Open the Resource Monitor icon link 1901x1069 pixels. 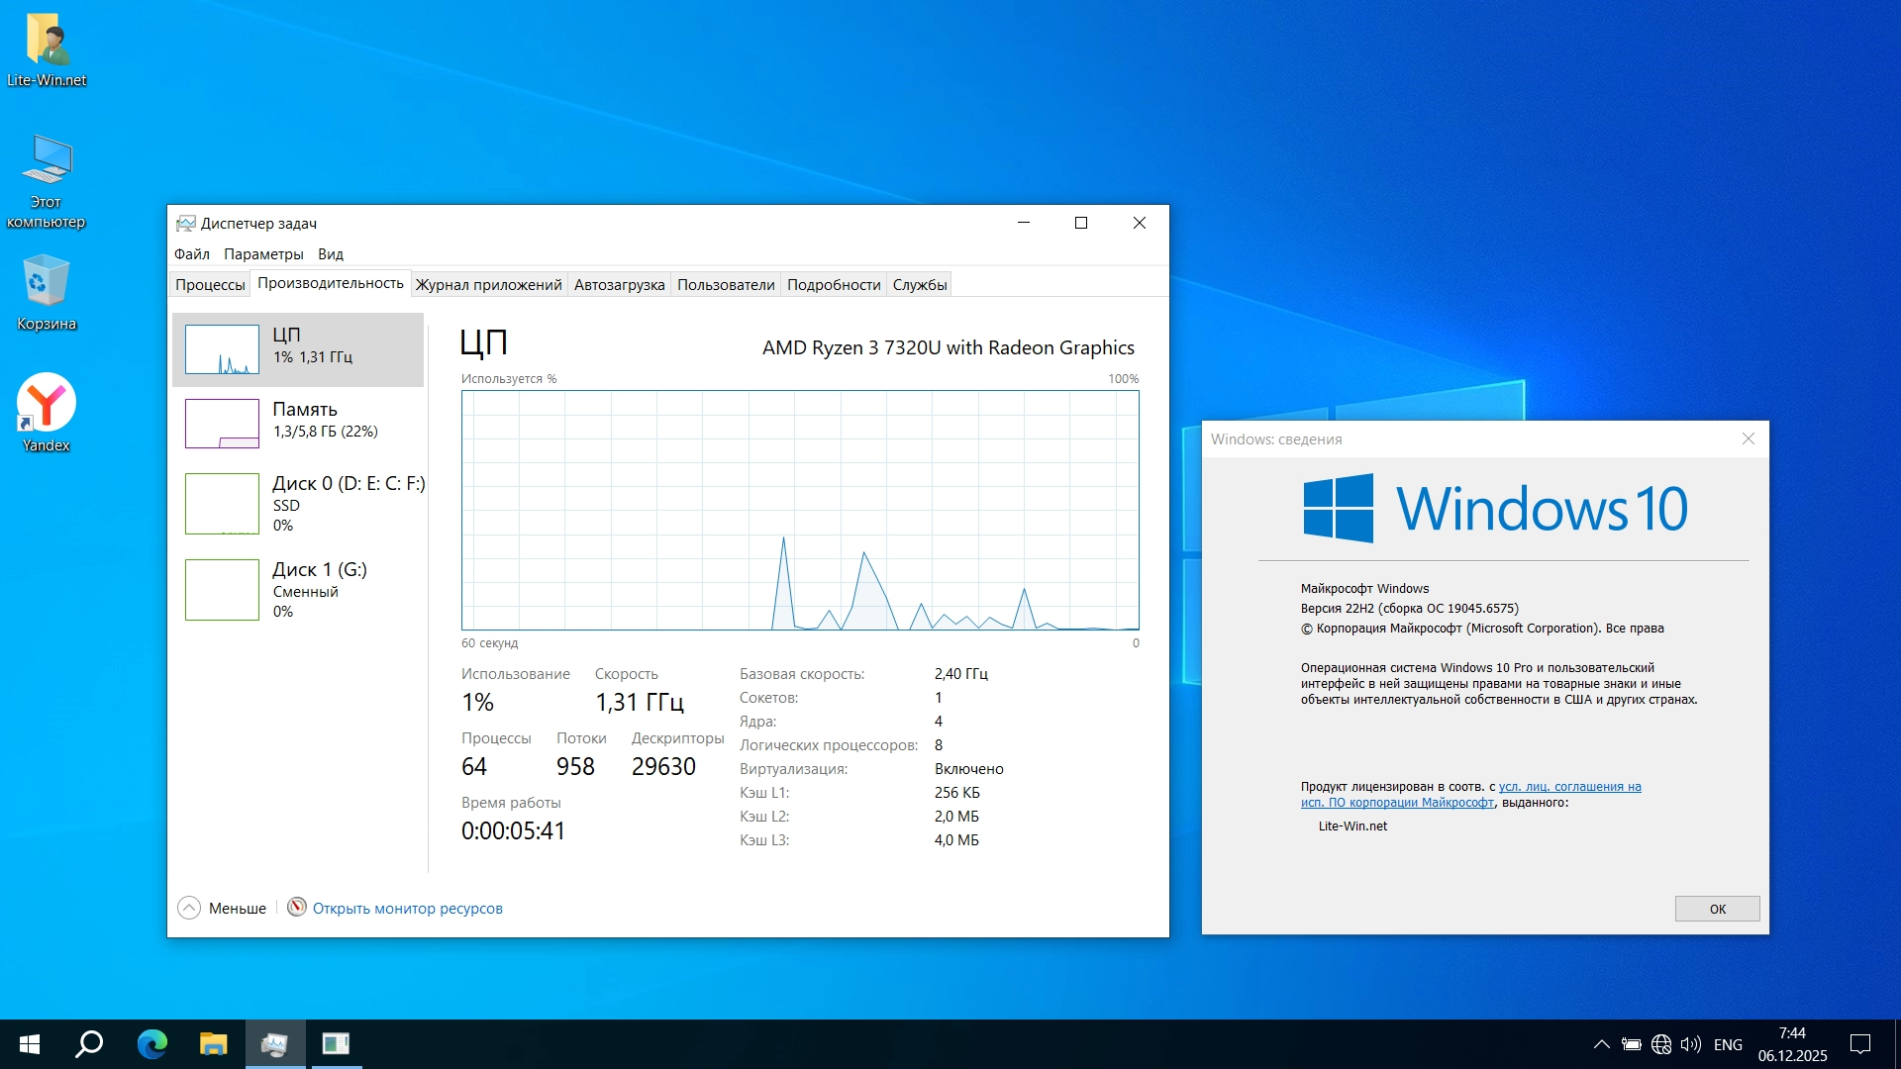pos(296,907)
